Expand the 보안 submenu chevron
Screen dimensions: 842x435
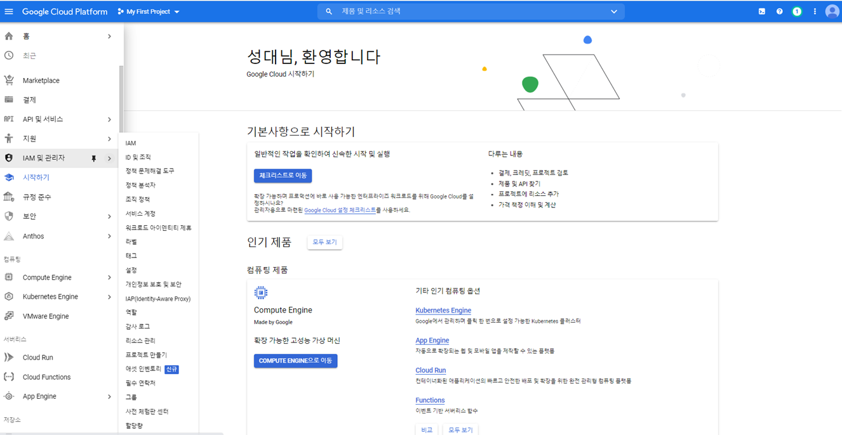tap(109, 216)
